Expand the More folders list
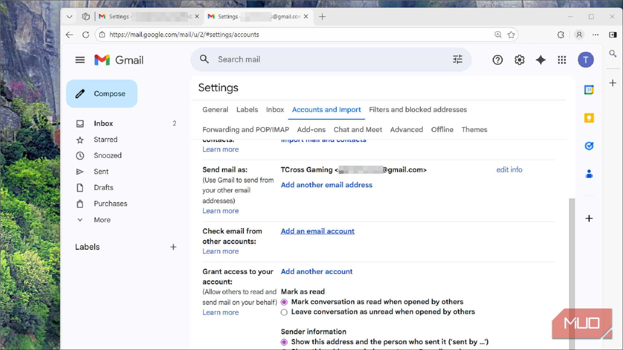Image resolution: width=623 pixels, height=350 pixels. pos(102,220)
